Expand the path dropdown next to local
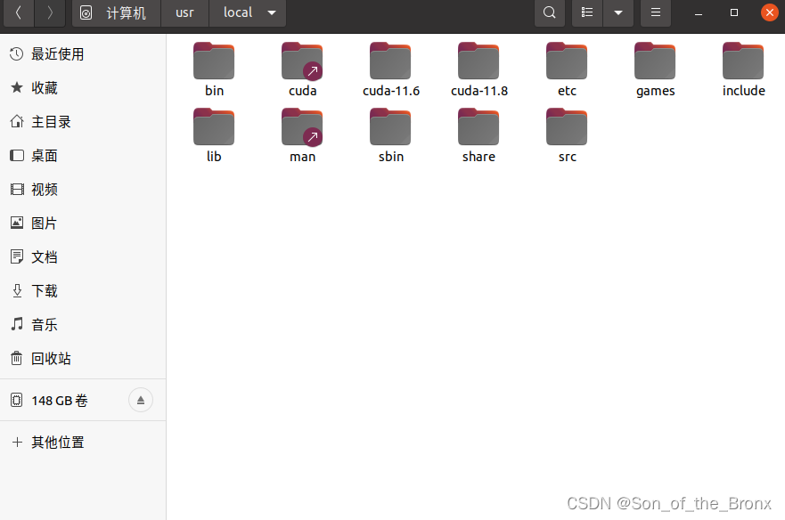Image resolution: width=785 pixels, height=520 pixels. 271,12
